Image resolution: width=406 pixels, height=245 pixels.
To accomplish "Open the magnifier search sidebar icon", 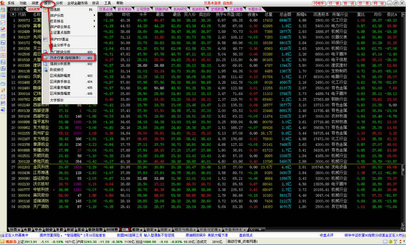I will pyautogui.click(x=3, y=75).
